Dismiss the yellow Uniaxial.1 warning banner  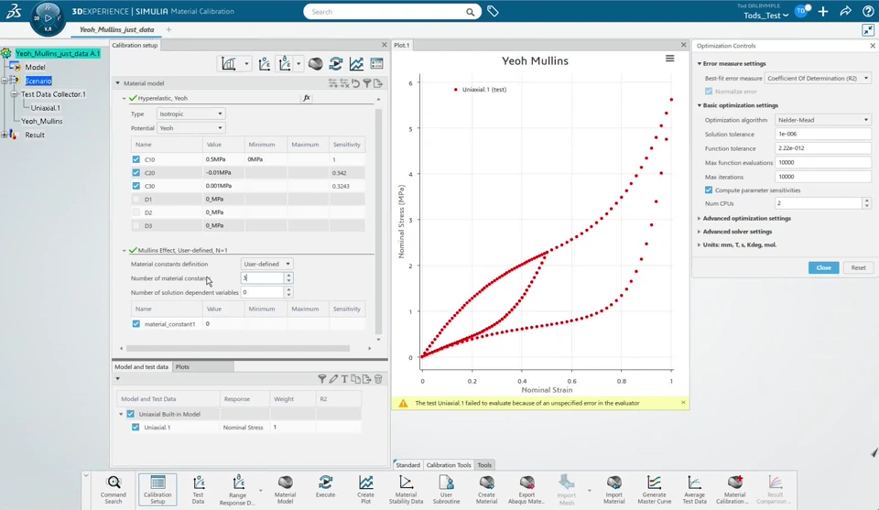point(683,402)
